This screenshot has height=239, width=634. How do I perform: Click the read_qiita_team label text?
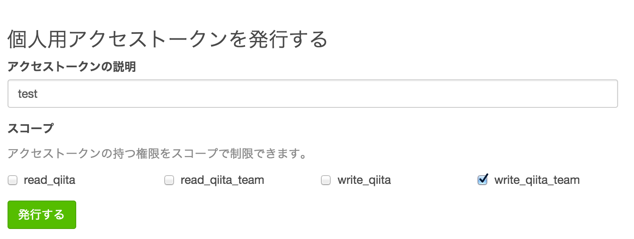pyautogui.click(x=222, y=181)
